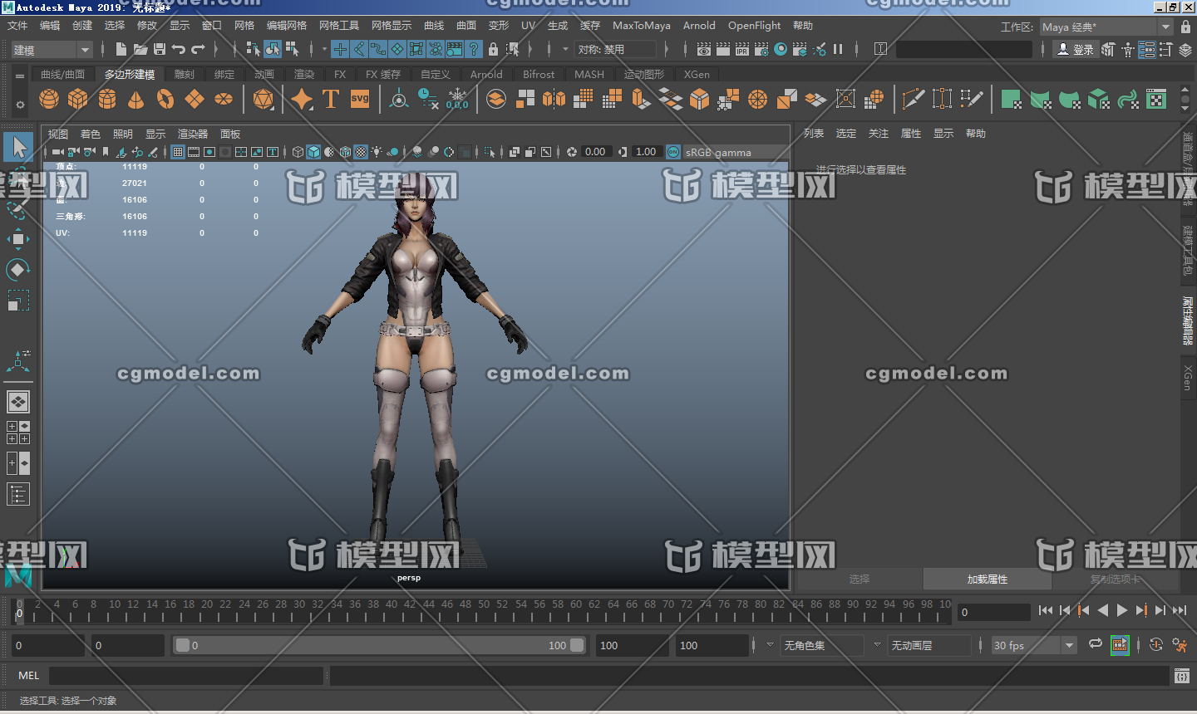Open the 无动画层 animation layer dropdown

point(929,645)
